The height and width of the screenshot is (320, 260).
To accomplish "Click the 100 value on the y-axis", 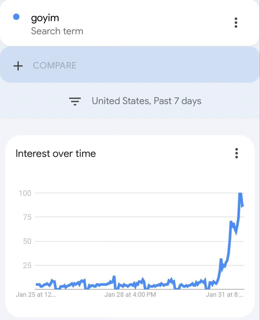I will click(x=26, y=193).
